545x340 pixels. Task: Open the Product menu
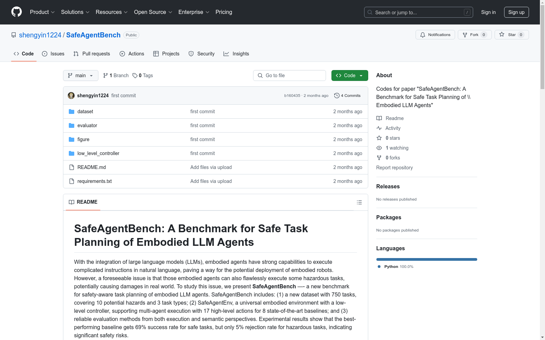coord(42,12)
